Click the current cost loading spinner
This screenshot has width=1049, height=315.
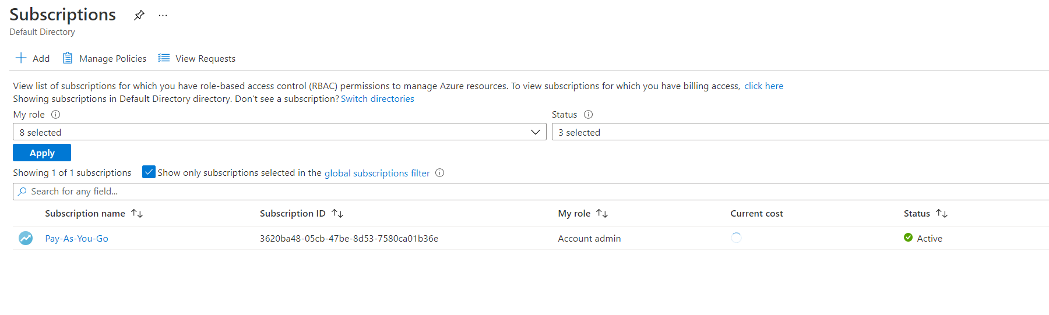736,238
